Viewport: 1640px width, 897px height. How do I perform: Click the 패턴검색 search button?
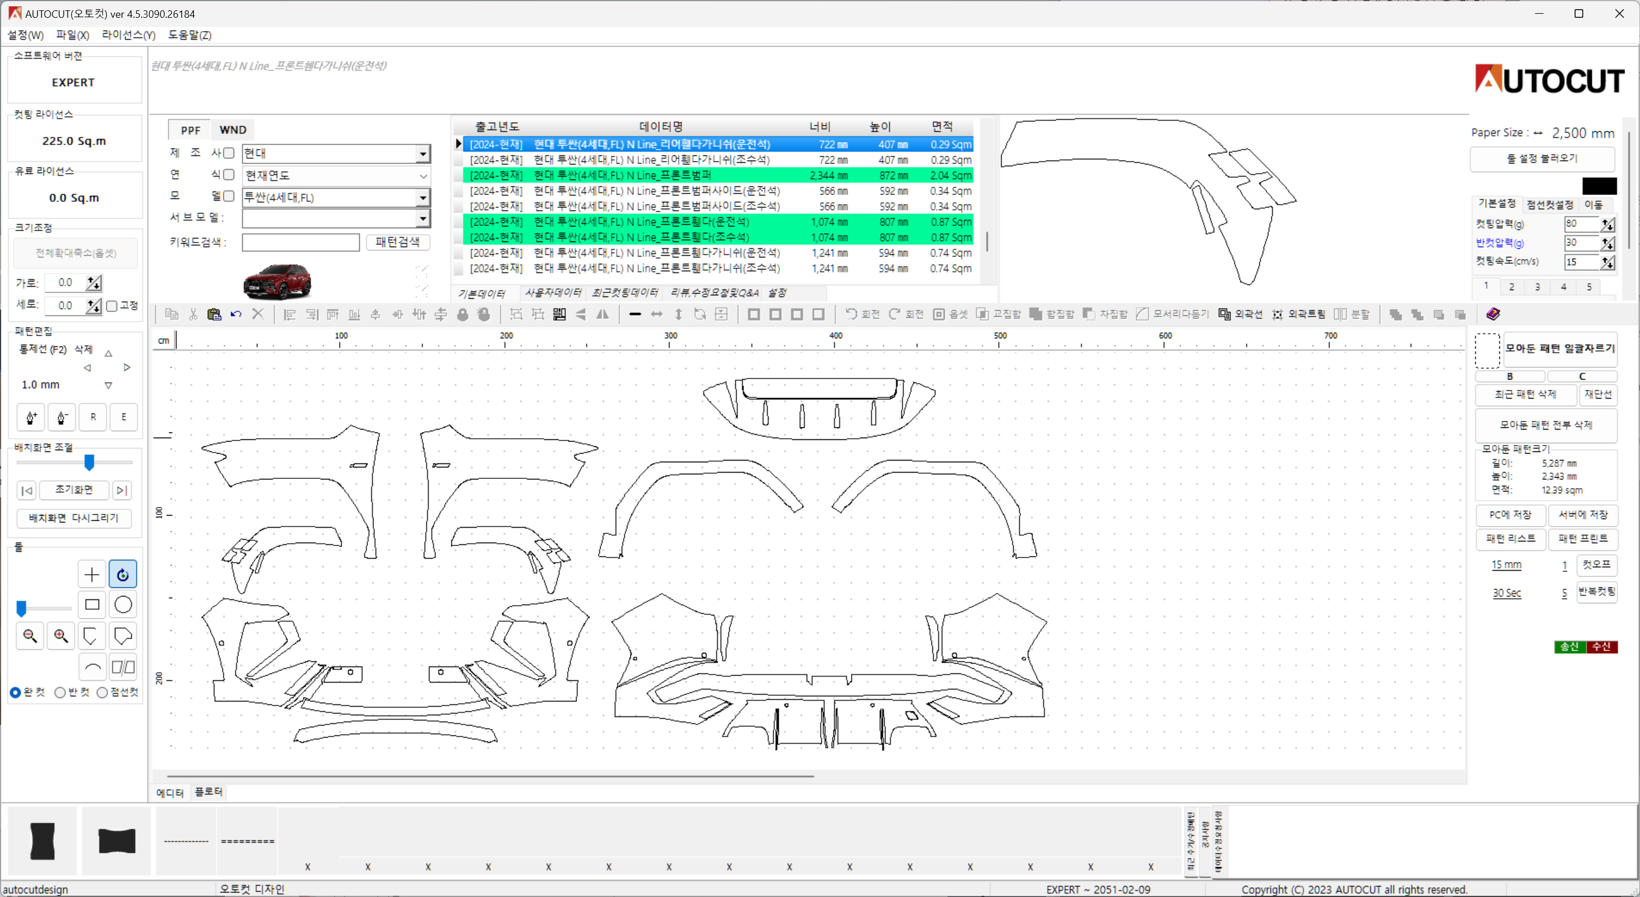click(398, 242)
